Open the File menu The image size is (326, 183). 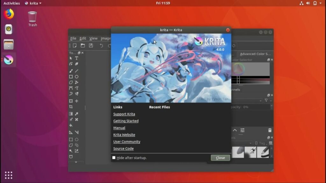coord(73,38)
